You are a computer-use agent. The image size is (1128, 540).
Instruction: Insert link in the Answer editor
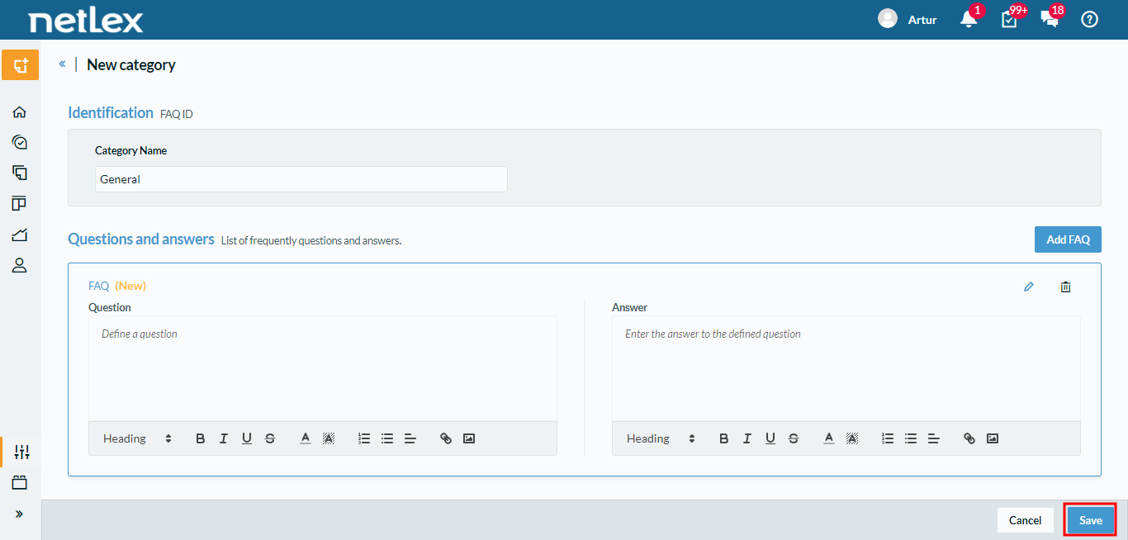(969, 438)
